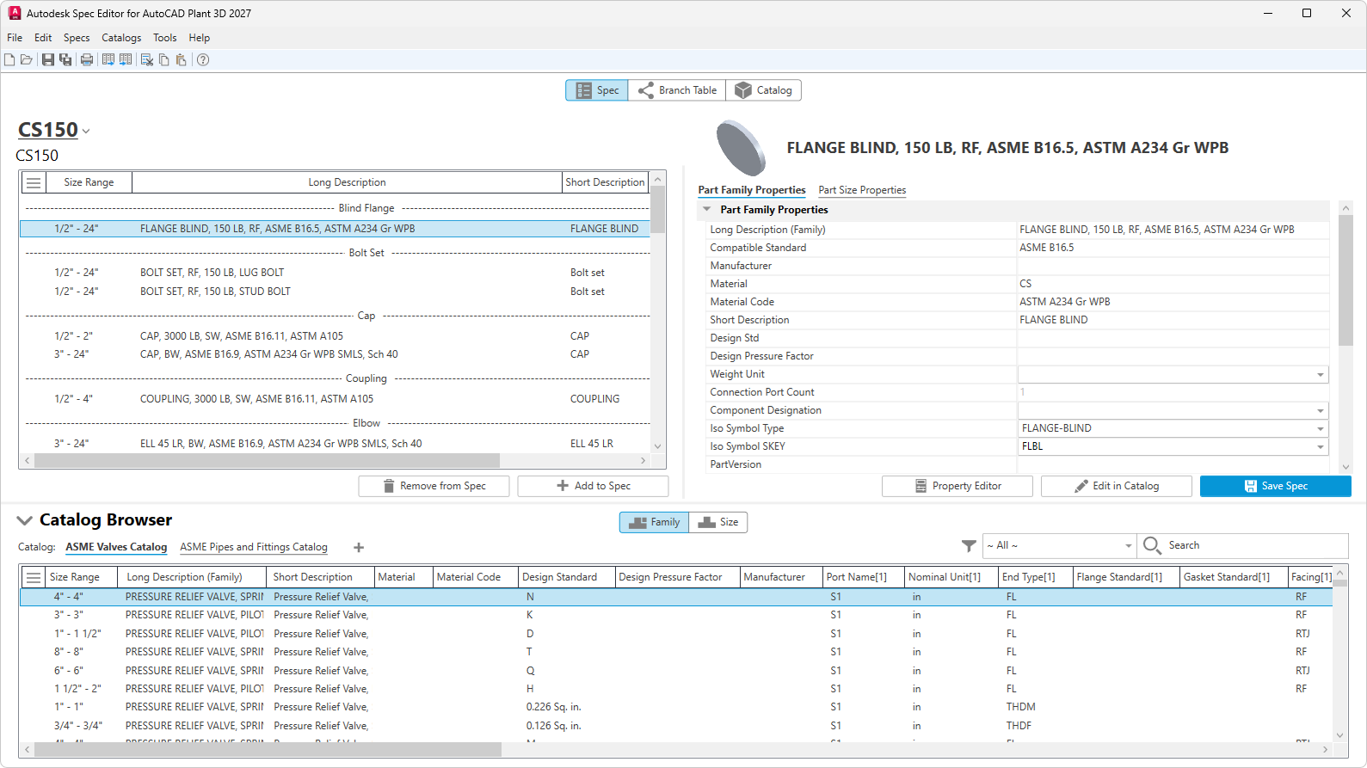Click the Remove from Spec button
The width and height of the screenshot is (1367, 768).
coord(434,486)
